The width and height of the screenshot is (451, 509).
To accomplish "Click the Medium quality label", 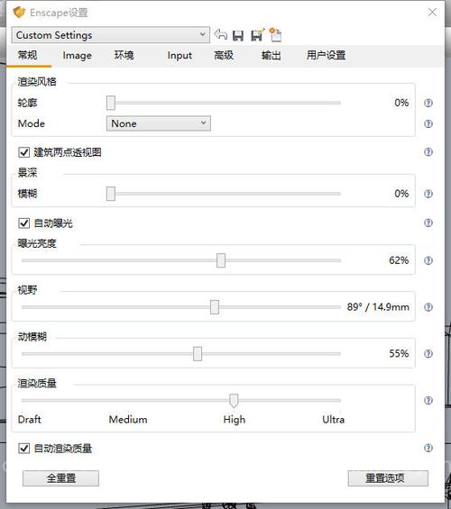I will (x=128, y=420).
